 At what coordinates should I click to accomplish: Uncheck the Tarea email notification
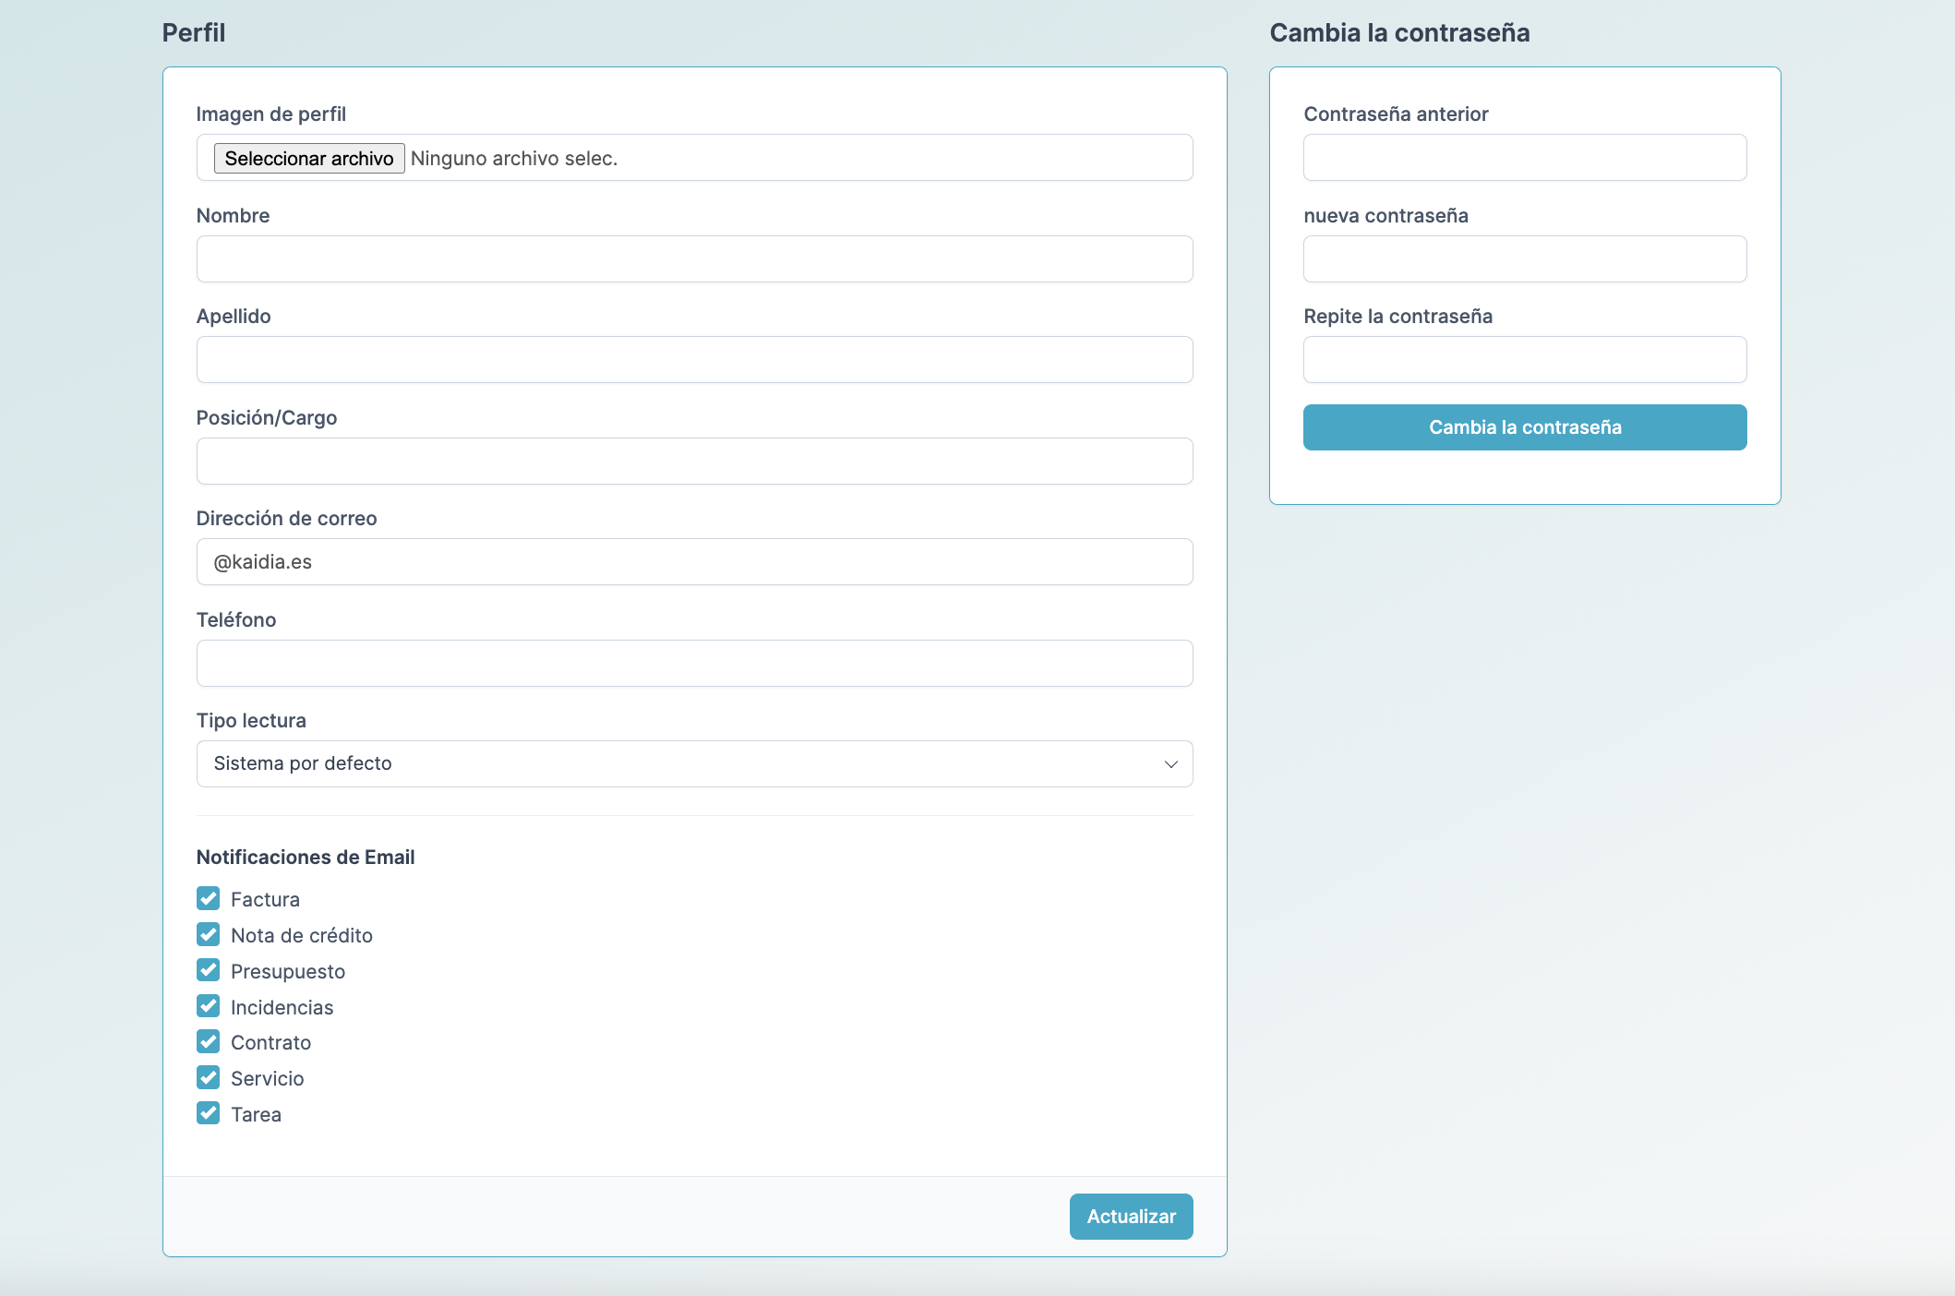click(209, 1114)
